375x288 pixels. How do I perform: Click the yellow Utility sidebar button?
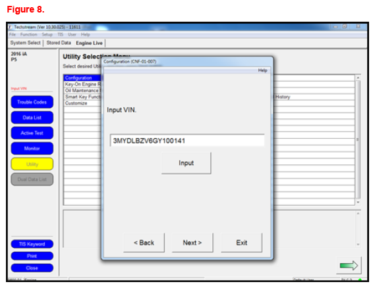pyautogui.click(x=32, y=164)
